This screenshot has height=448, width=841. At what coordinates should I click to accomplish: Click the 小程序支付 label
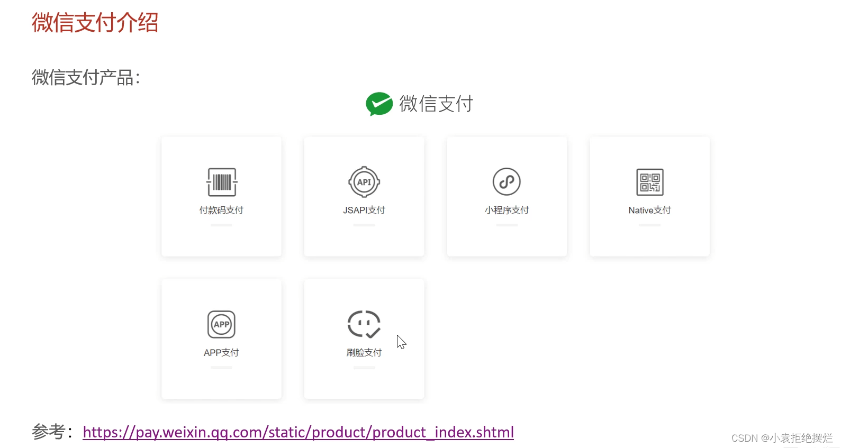coord(507,210)
